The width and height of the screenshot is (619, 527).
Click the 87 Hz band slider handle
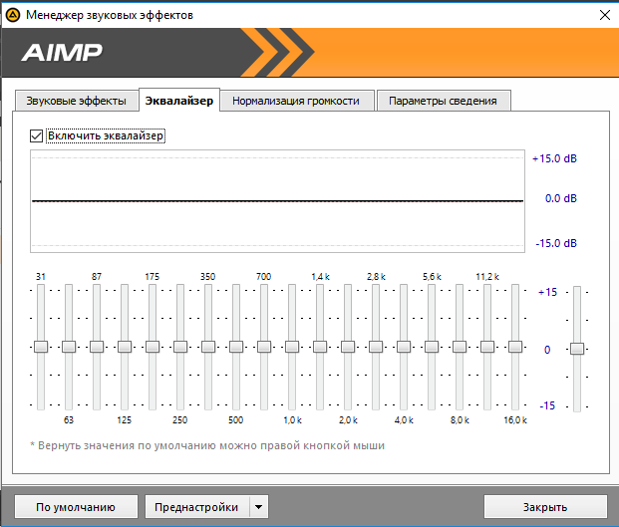pos(97,347)
